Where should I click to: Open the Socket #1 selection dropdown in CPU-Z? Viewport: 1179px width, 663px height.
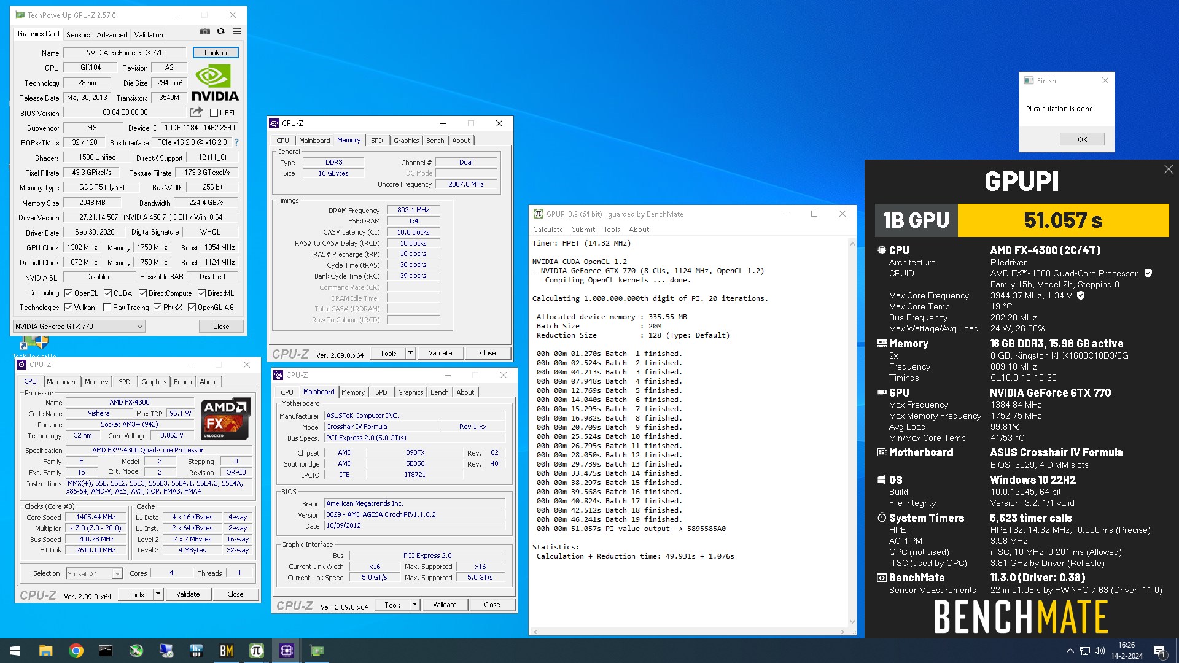pos(94,573)
